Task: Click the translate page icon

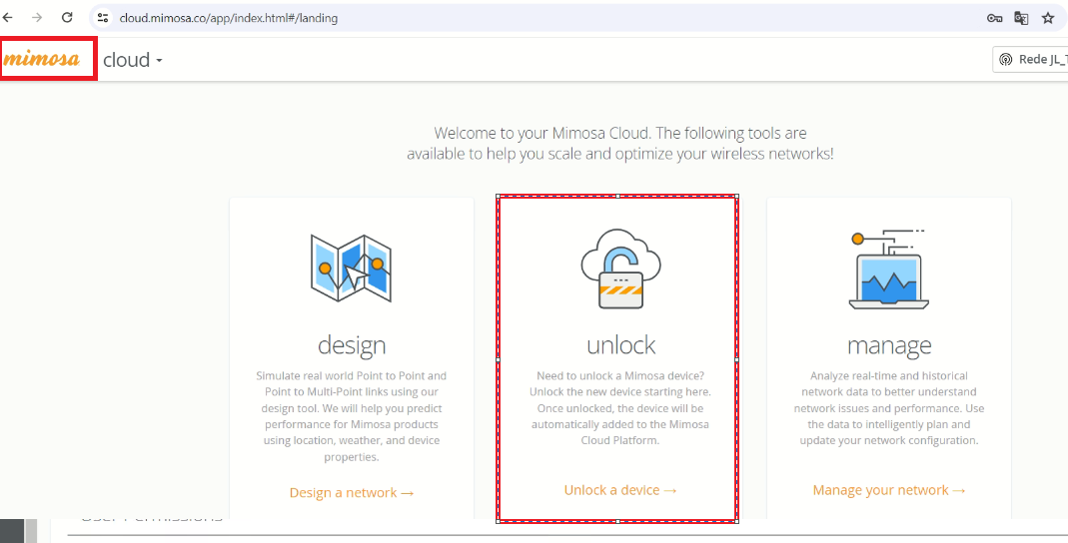Action: point(1021,18)
